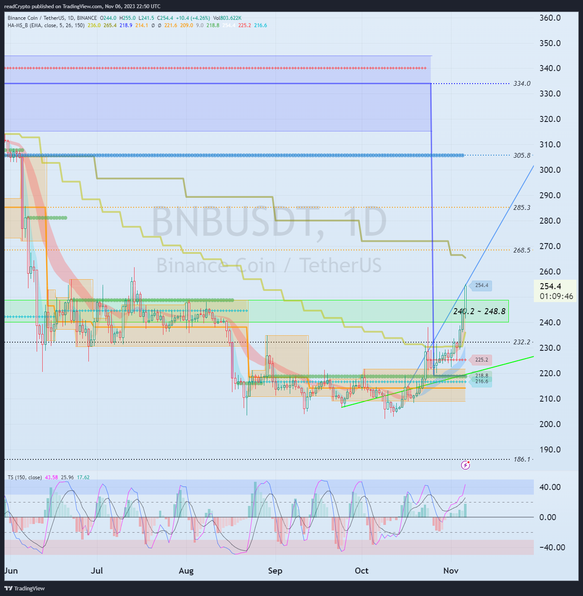
Task: Click the 260.0 price axis tick
Action: click(550, 272)
